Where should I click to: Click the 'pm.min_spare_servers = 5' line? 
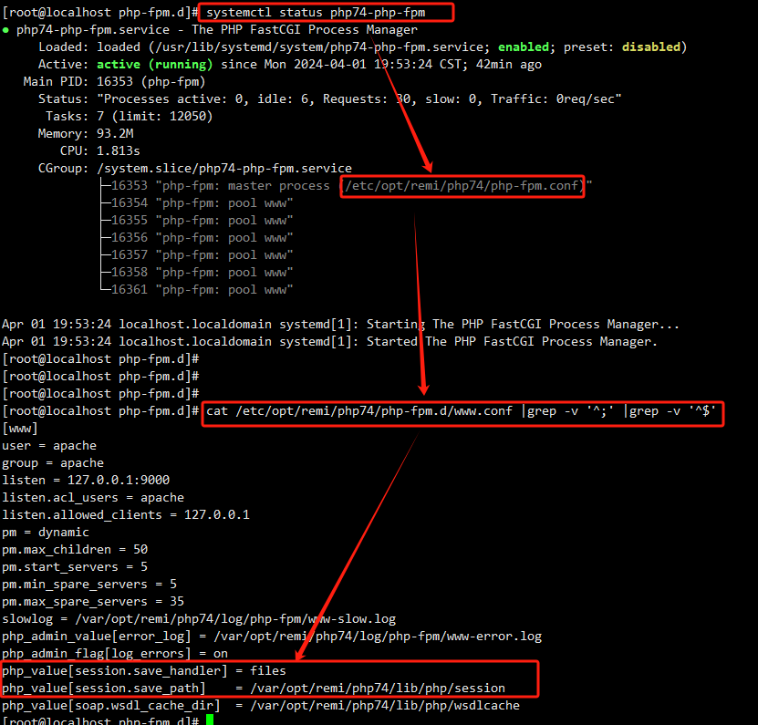tap(89, 585)
